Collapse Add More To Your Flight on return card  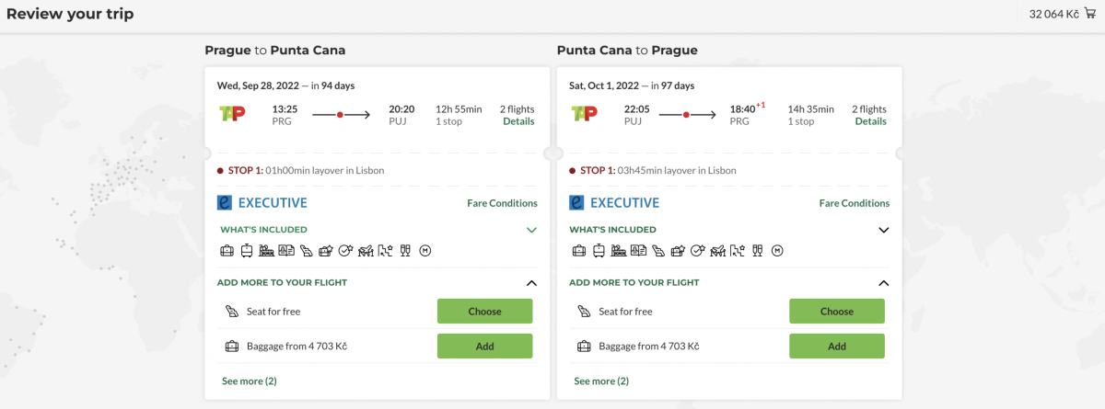[x=884, y=283]
